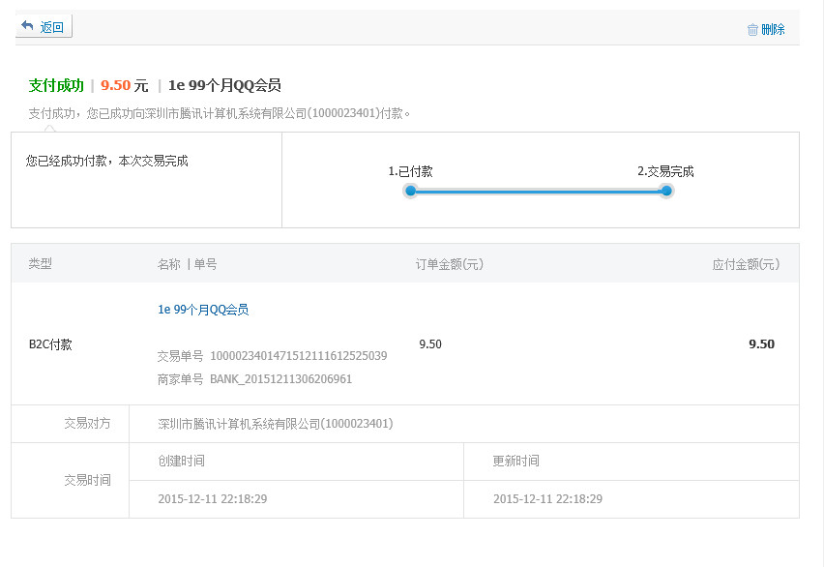Viewport: 824px width, 567px height.
Task: Click the 名称 | 单号 column header
Action: point(187,263)
